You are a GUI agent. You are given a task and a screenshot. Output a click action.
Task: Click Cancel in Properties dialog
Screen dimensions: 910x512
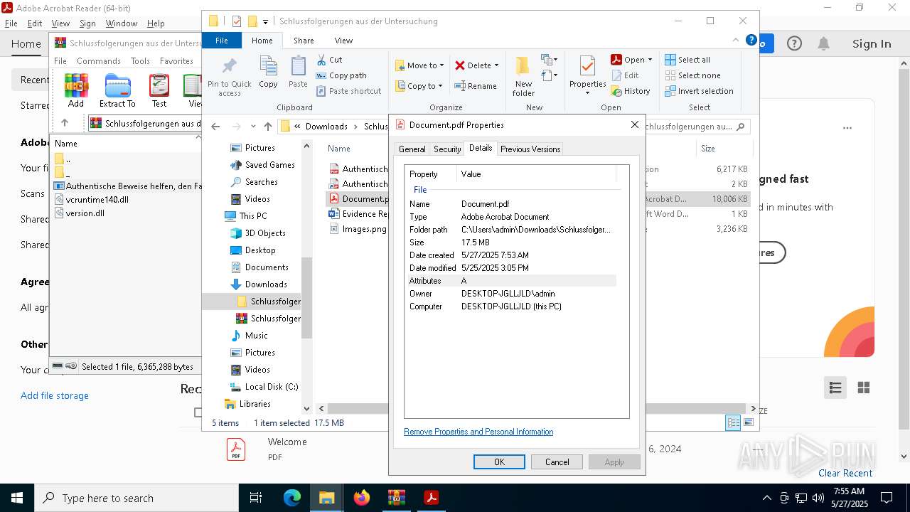[557, 462]
